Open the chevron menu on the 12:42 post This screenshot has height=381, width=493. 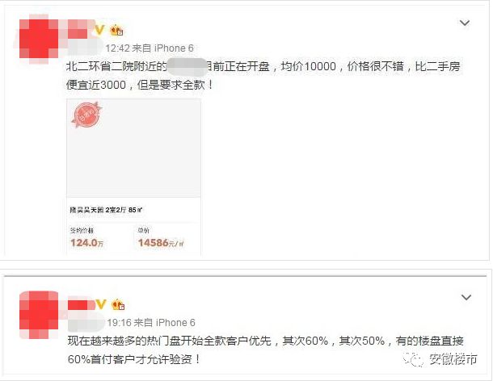[465, 23]
